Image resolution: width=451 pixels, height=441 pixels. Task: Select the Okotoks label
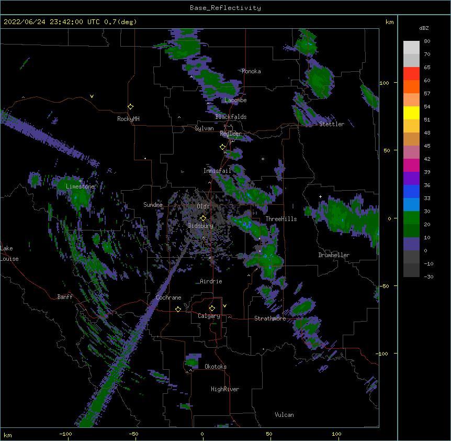216,367
